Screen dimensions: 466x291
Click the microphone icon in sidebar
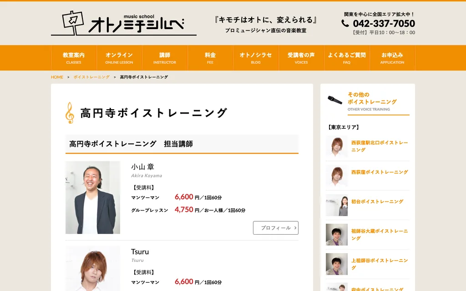[x=335, y=100]
